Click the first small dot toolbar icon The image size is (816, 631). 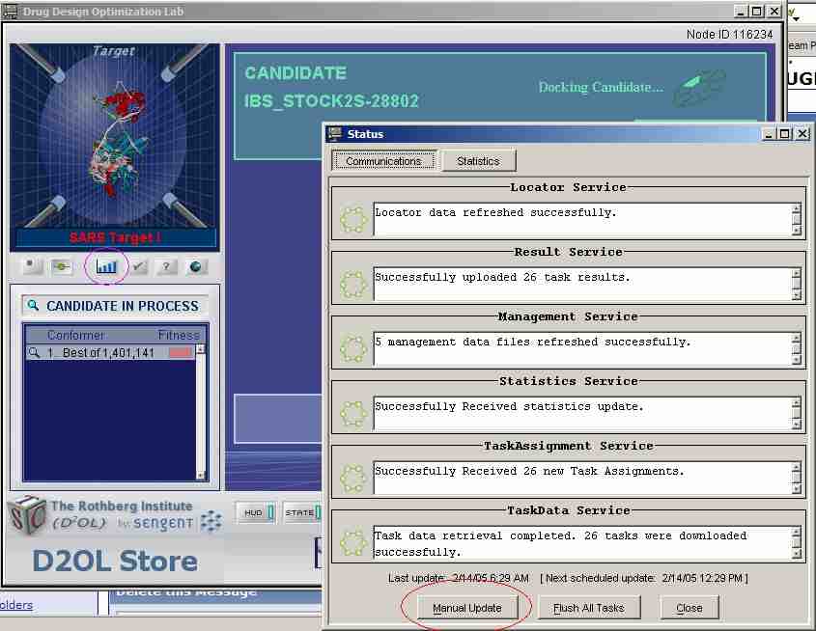pos(34,267)
